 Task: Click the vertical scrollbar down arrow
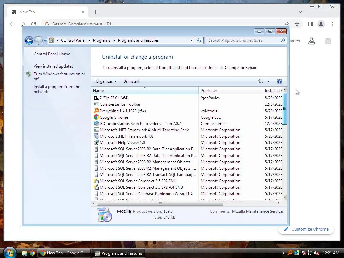[284, 197]
